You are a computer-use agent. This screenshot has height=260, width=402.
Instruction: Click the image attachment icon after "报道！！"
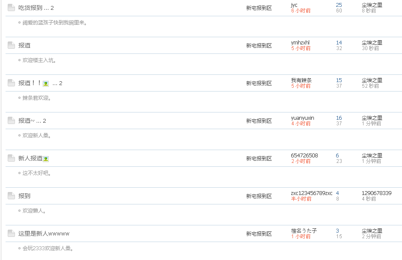pos(46,84)
